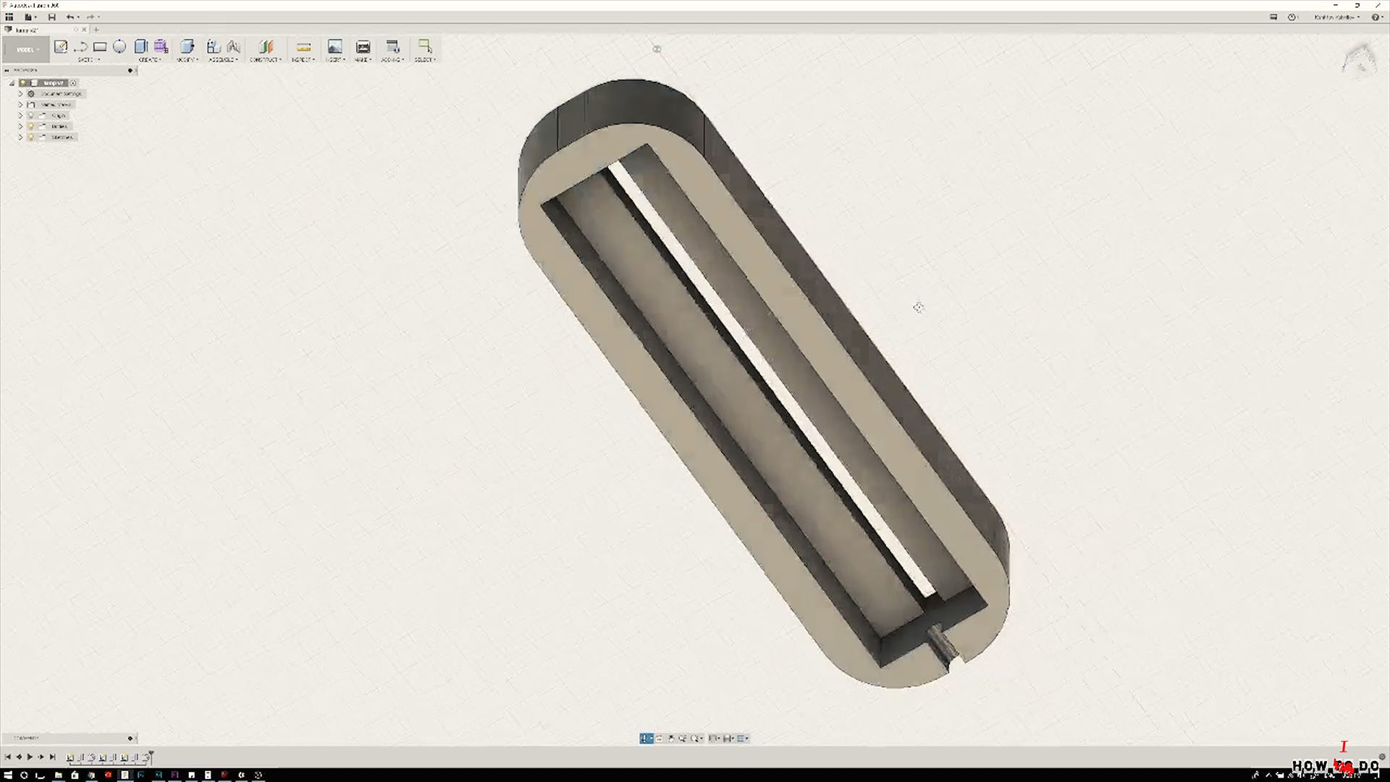Select the Rectangle sketch tool

[100, 47]
